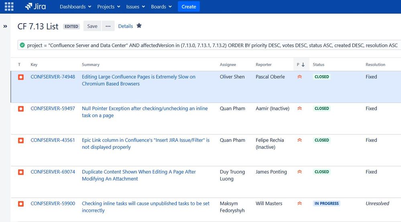The height and width of the screenshot is (222, 401).
Task: Open Epic Link column summary link
Action: (x=146, y=144)
